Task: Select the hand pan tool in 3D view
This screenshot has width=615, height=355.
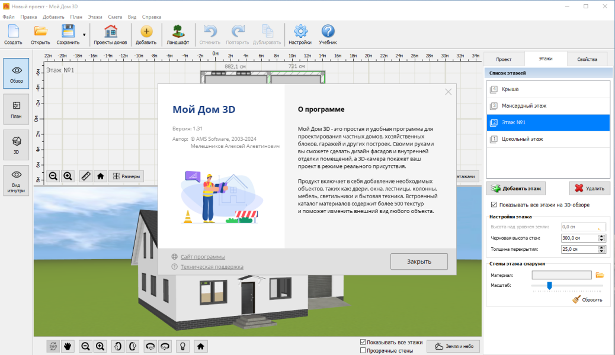Action: coord(68,346)
